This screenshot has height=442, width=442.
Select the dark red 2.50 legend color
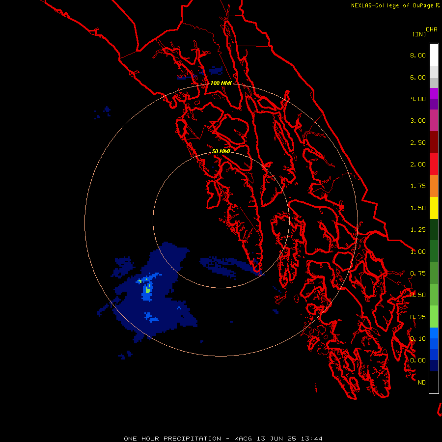point(434,142)
